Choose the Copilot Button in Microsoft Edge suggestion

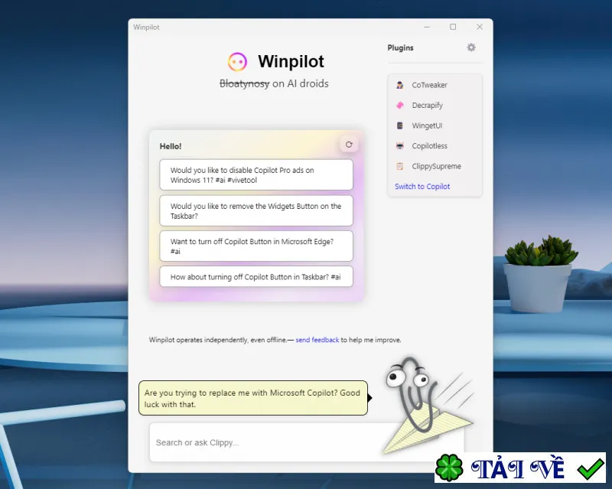[256, 246]
